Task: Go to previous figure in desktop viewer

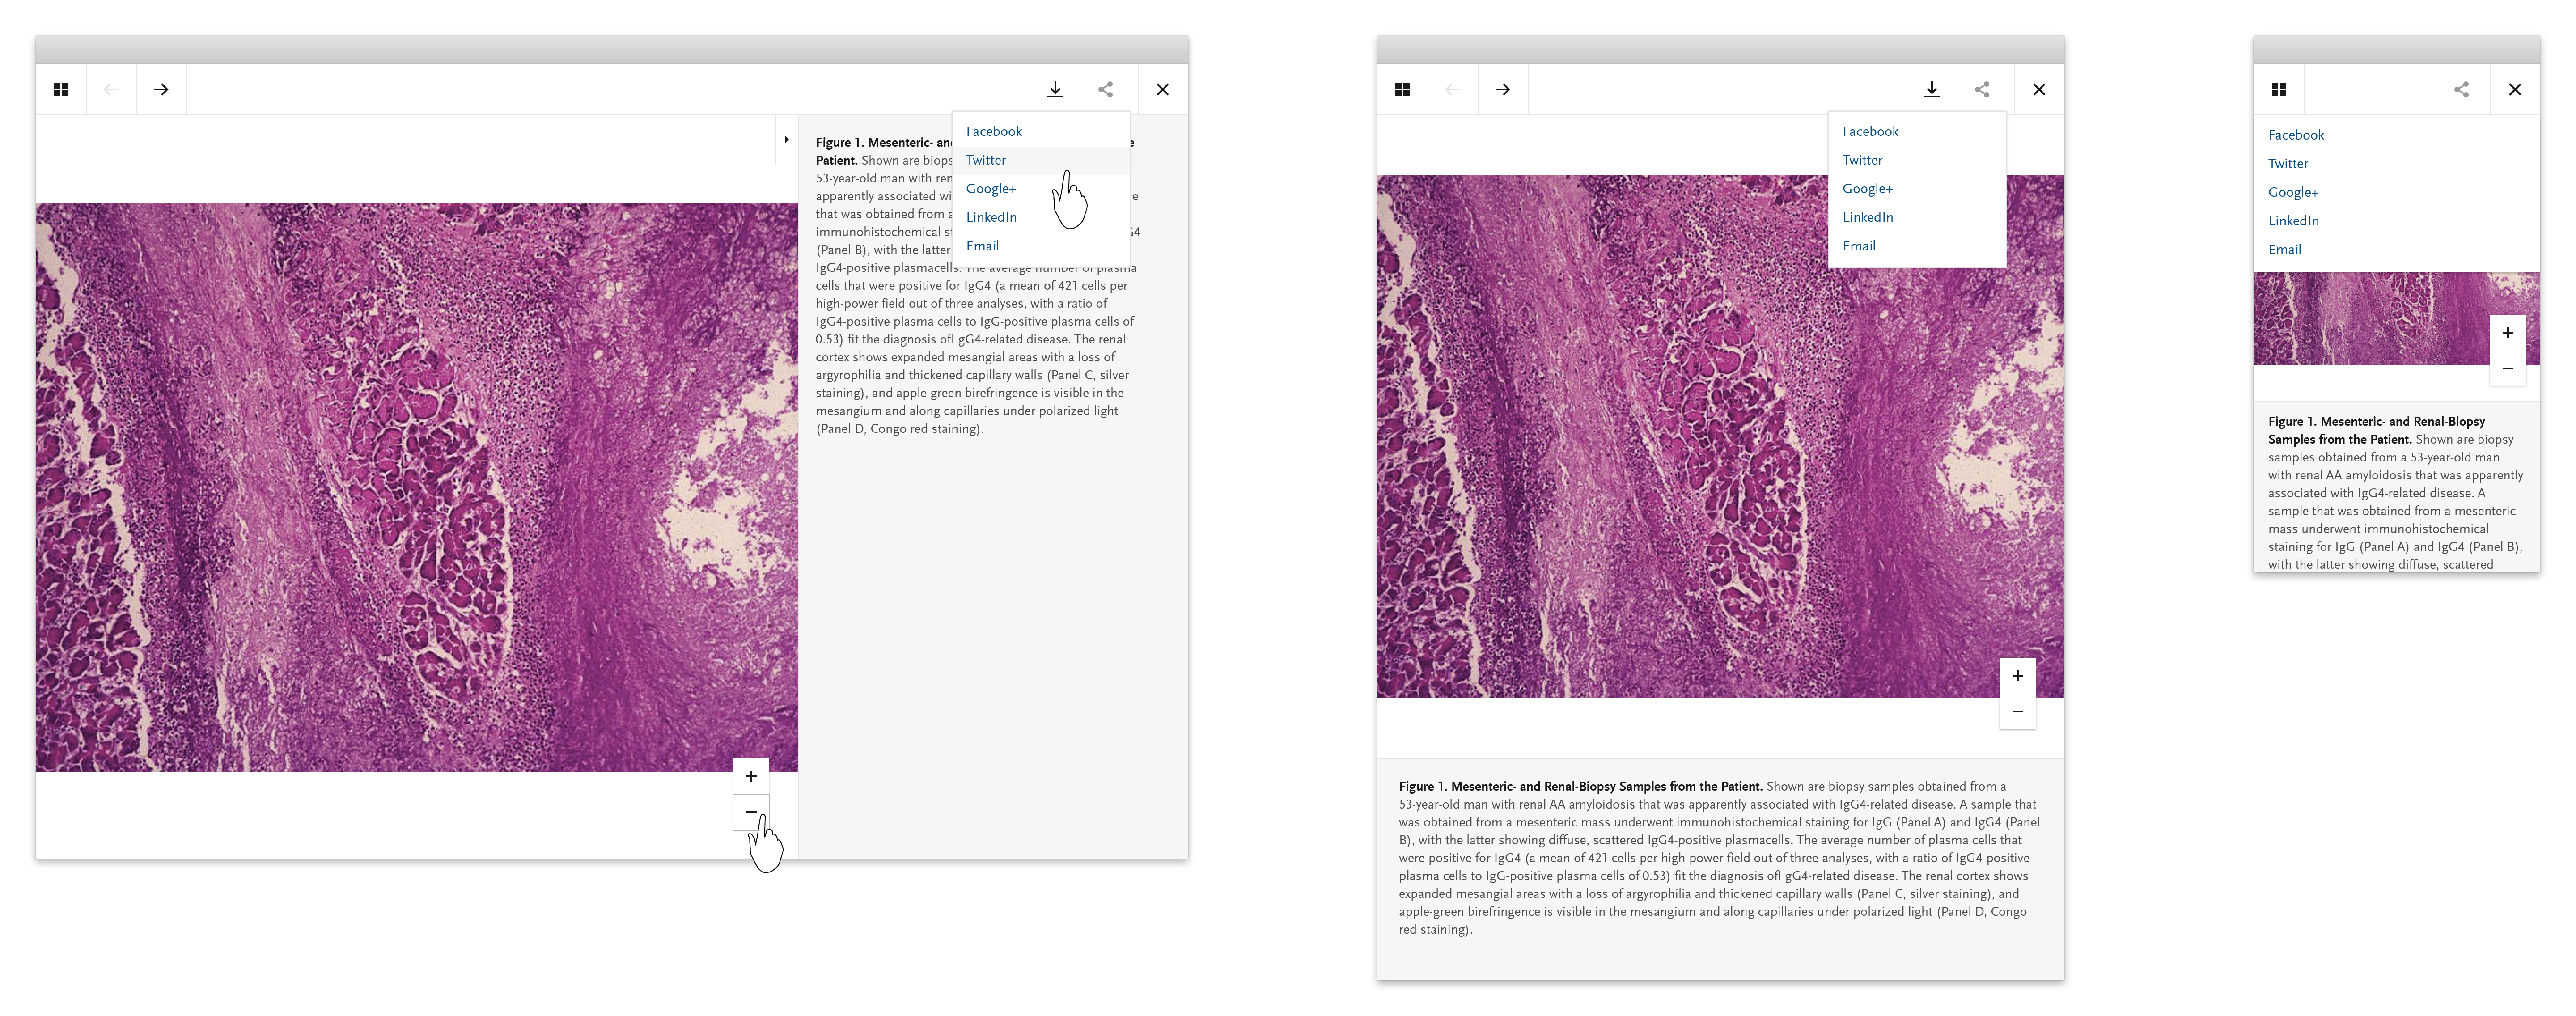Action: point(111,90)
